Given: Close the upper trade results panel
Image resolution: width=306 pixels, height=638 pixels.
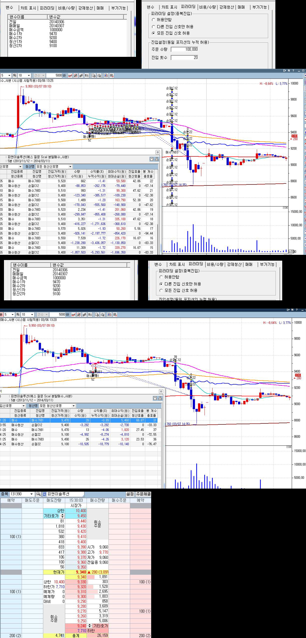Looking at the screenshot, I should coord(158,152).
